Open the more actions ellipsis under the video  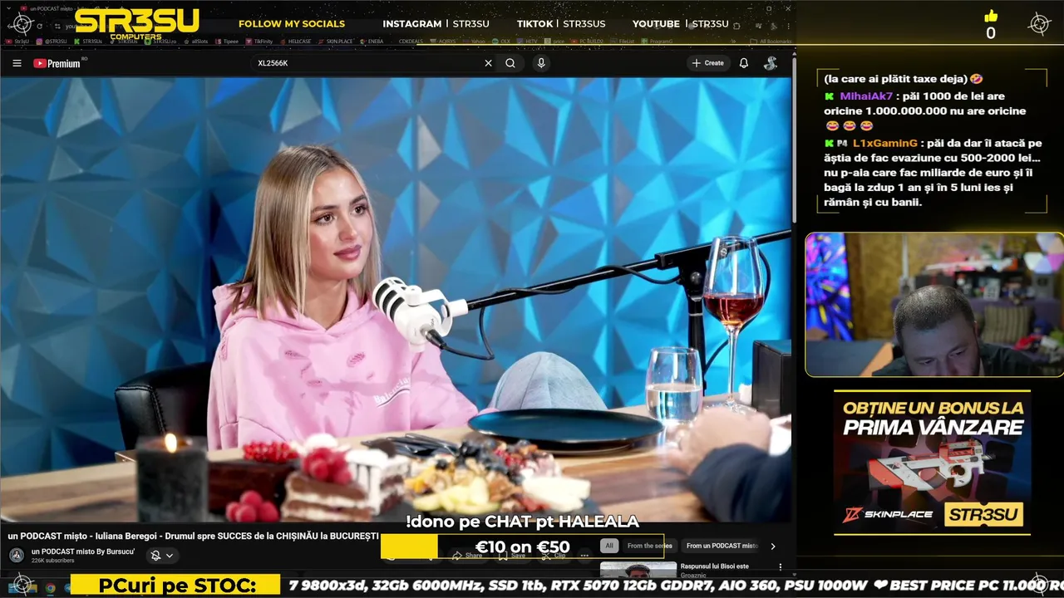584,556
